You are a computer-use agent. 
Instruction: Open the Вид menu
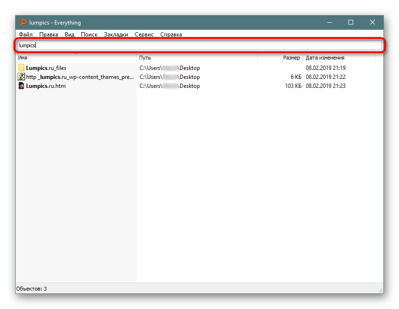[69, 34]
